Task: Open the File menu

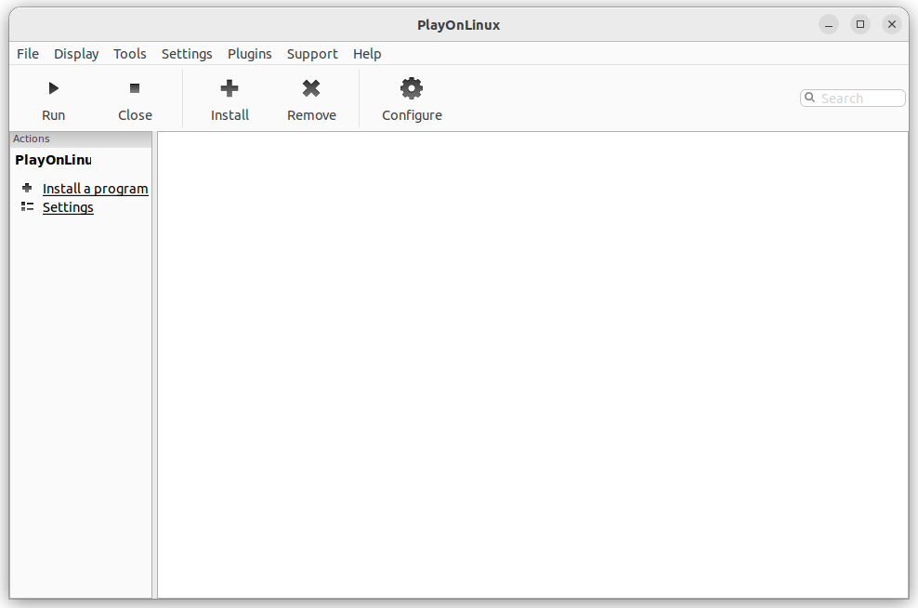Action: click(28, 54)
